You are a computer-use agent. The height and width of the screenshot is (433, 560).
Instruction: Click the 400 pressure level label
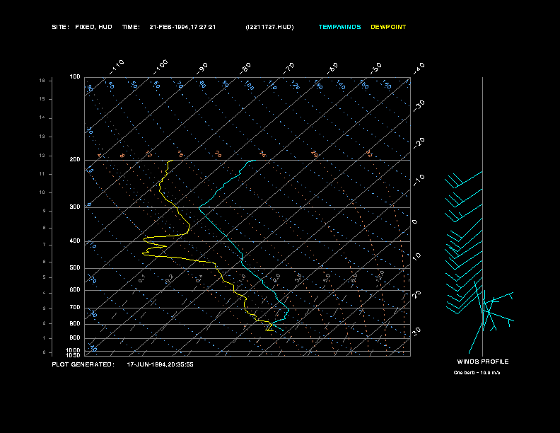click(x=75, y=241)
